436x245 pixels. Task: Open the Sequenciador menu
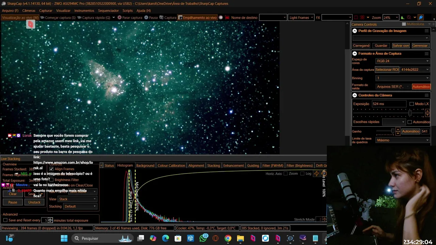click(x=108, y=11)
